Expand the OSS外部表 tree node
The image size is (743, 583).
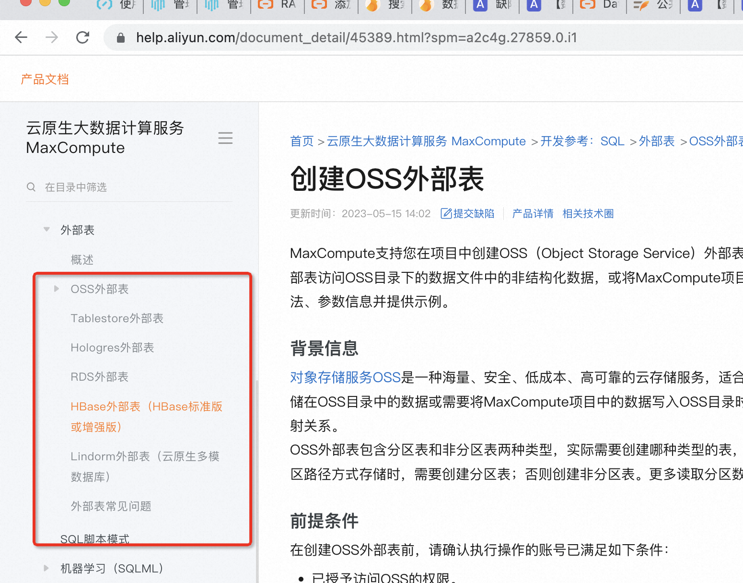[x=57, y=289]
